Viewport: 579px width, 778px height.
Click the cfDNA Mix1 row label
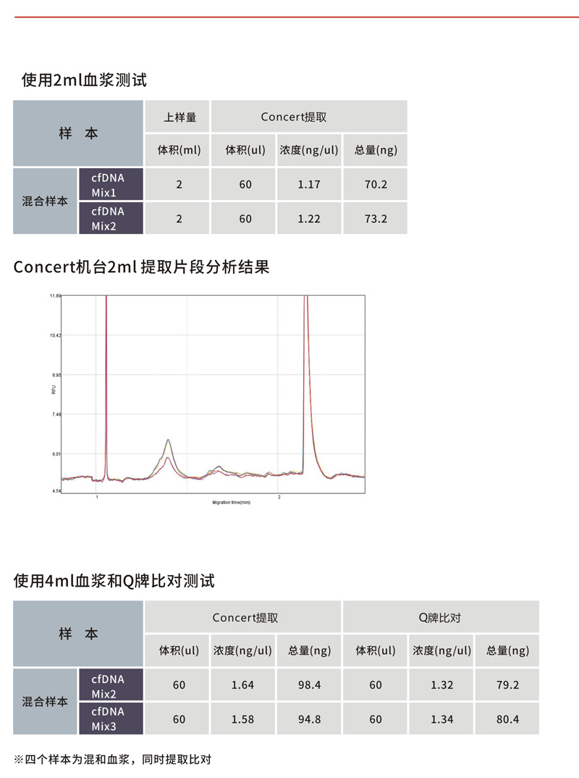click(x=111, y=185)
